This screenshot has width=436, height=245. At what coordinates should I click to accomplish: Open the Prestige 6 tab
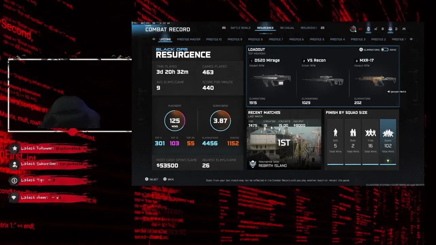click(296, 39)
